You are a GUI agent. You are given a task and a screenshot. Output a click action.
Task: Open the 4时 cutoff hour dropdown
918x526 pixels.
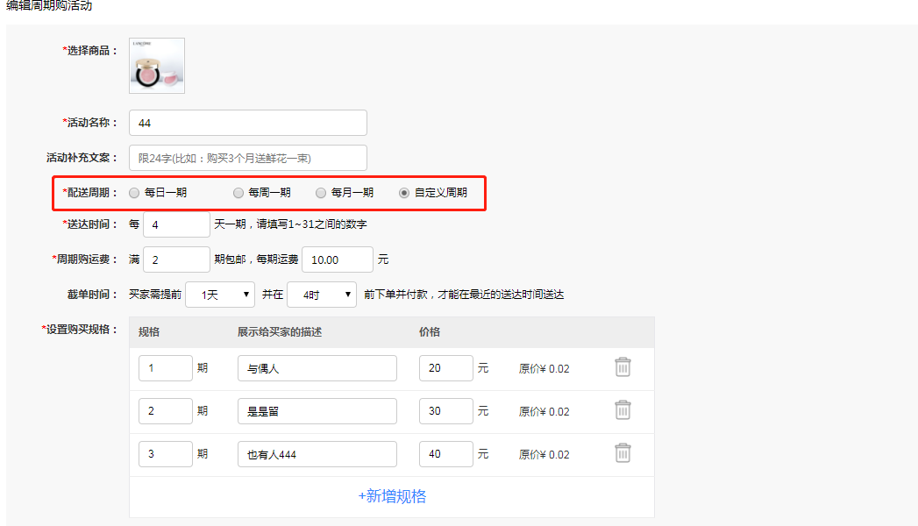[320, 294]
